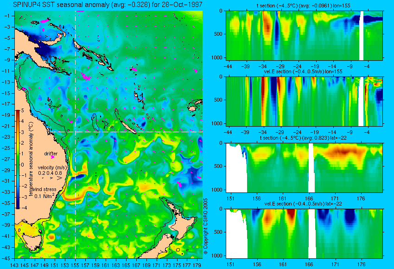
Task: Click longitude label 179 on map axis
Action: 197,265
